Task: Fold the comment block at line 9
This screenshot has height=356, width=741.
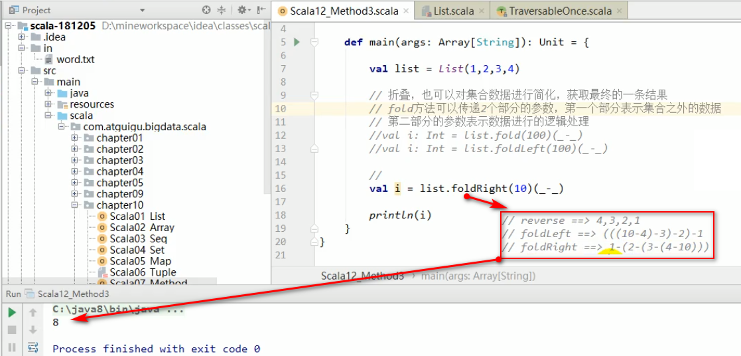Action: (313, 95)
